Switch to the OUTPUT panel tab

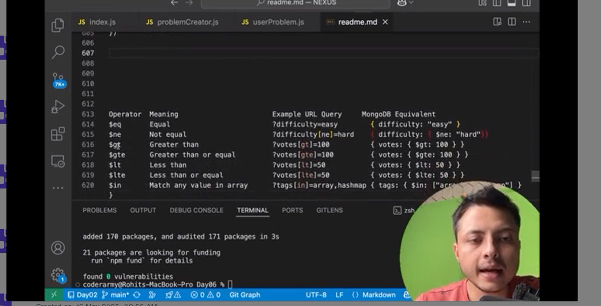(143, 210)
